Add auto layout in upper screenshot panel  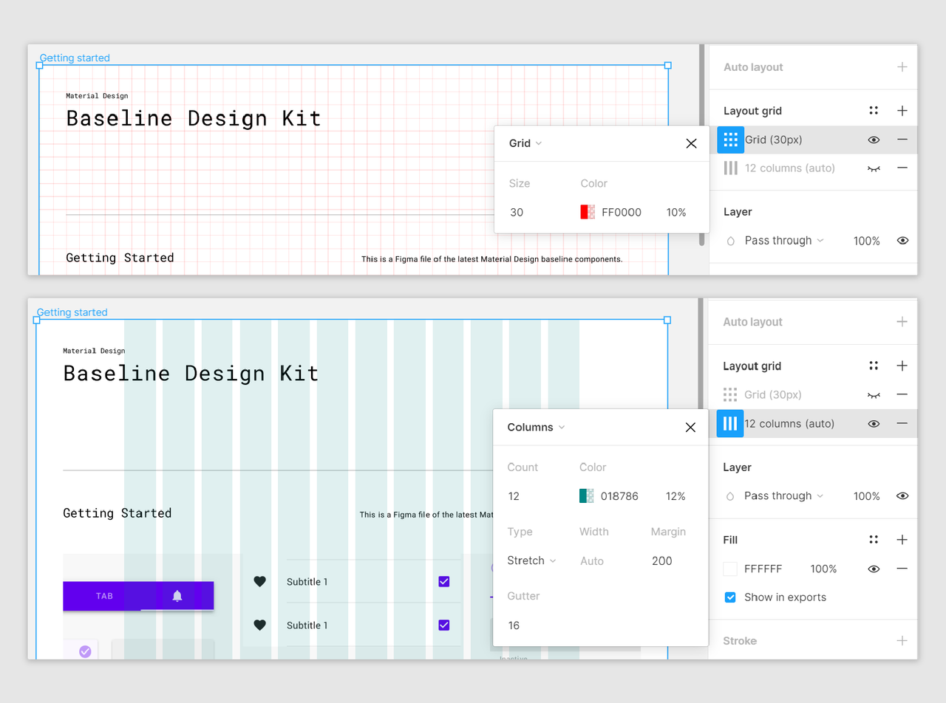pos(902,67)
